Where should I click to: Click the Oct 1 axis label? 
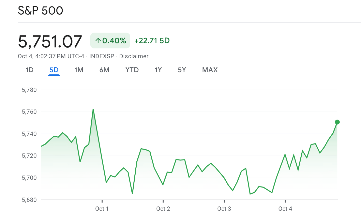point(102,209)
